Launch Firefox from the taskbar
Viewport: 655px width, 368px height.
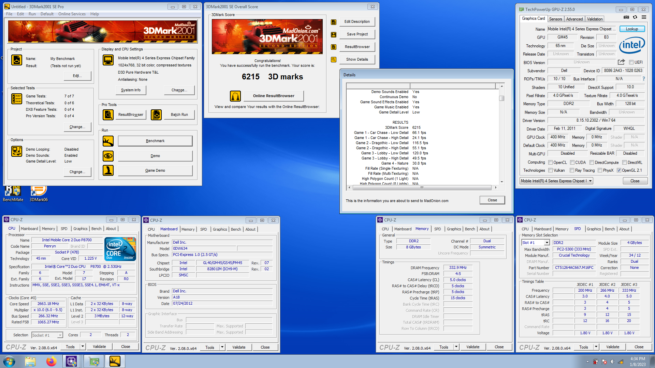[x=52, y=361]
